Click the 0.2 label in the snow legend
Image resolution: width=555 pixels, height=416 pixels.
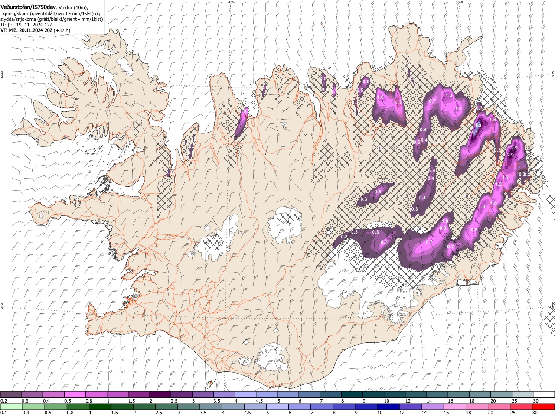[x=3, y=401]
